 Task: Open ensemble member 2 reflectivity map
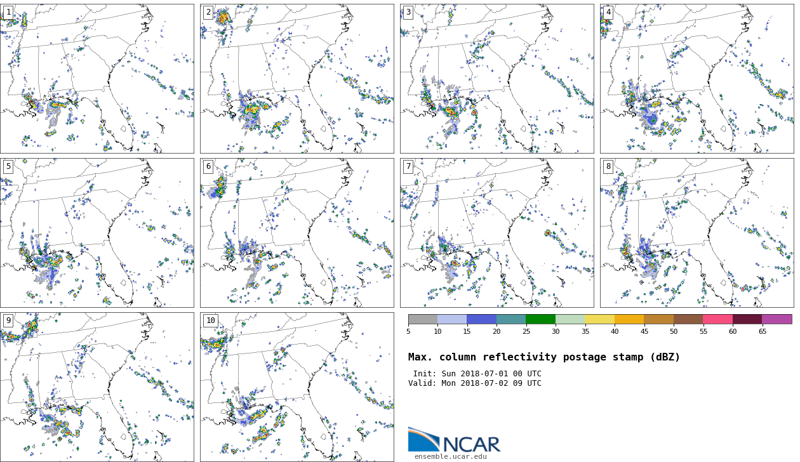click(297, 79)
